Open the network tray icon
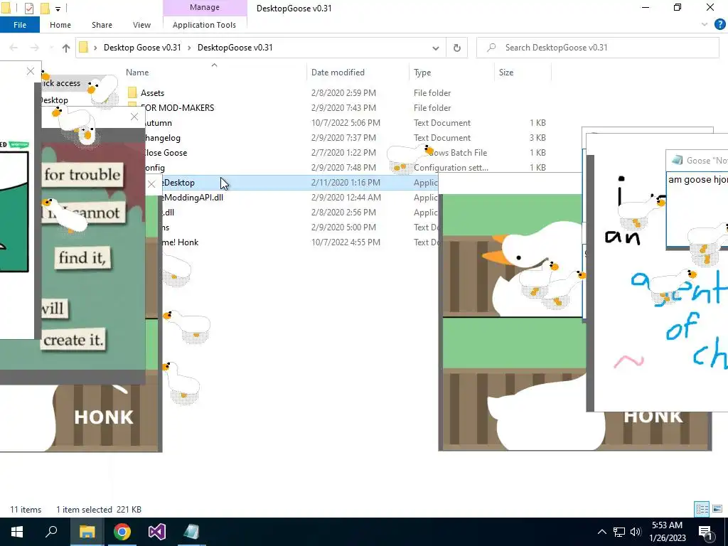The width and height of the screenshot is (728, 546). tap(619, 532)
